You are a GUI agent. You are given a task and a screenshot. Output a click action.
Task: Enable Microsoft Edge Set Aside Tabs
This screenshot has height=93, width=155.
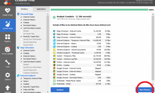(21, 34)
